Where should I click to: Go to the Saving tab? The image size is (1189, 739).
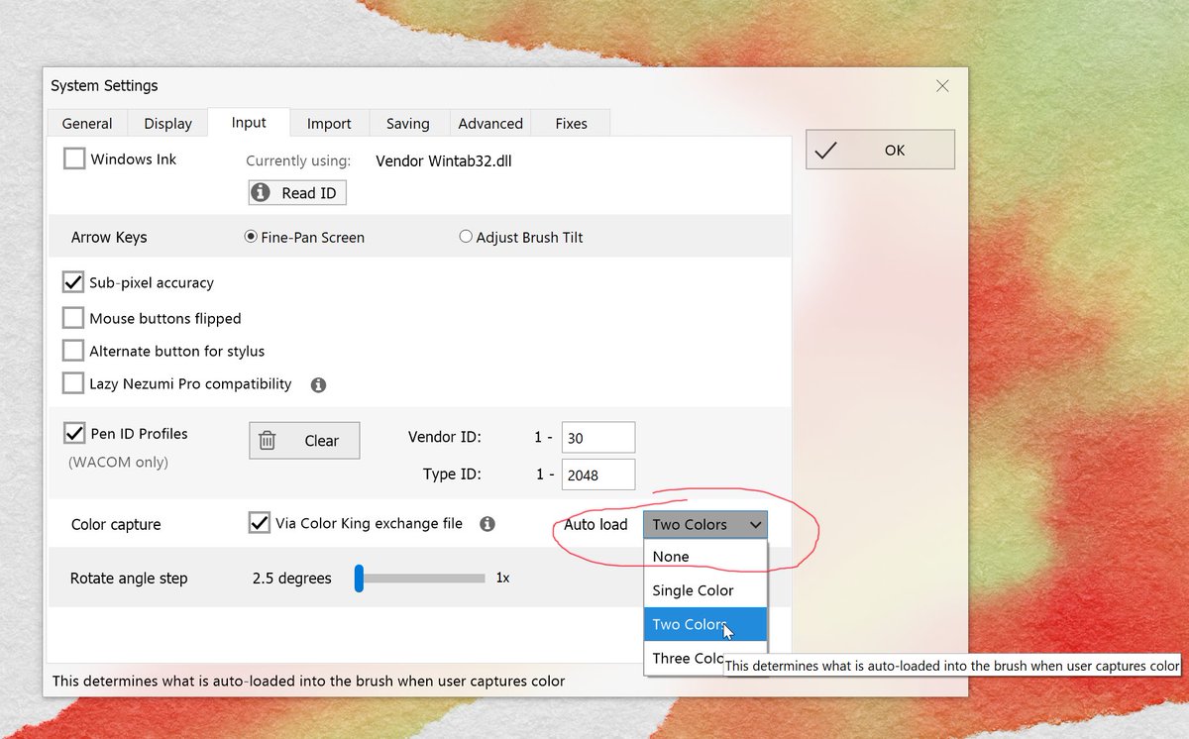[408, 123]
